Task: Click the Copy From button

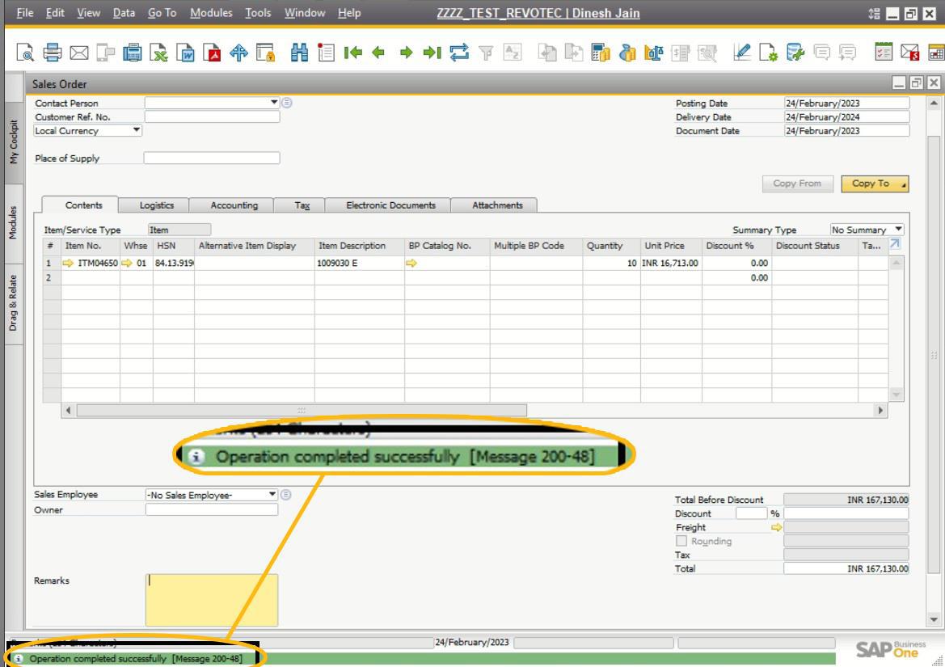Action: pyautogui.click(x=797, y=184)
